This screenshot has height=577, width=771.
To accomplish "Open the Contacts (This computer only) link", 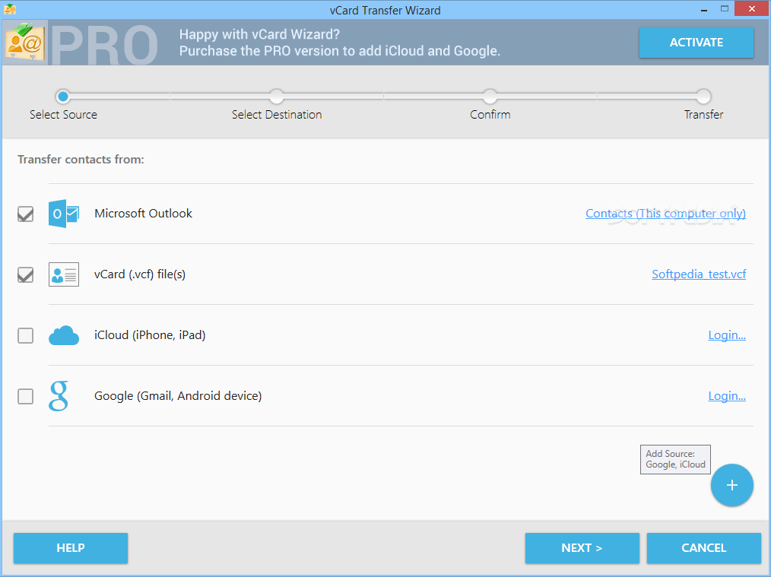I will pos(665,214).
